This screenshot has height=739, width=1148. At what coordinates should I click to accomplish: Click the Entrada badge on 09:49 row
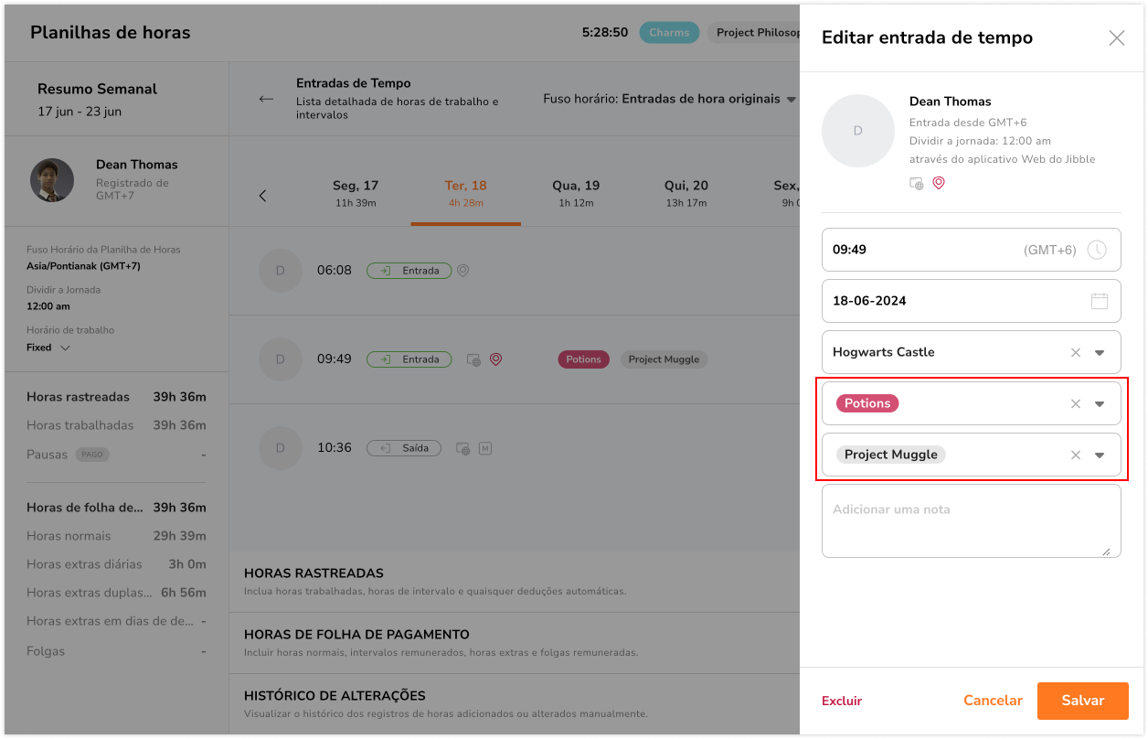tap(409, 359)
